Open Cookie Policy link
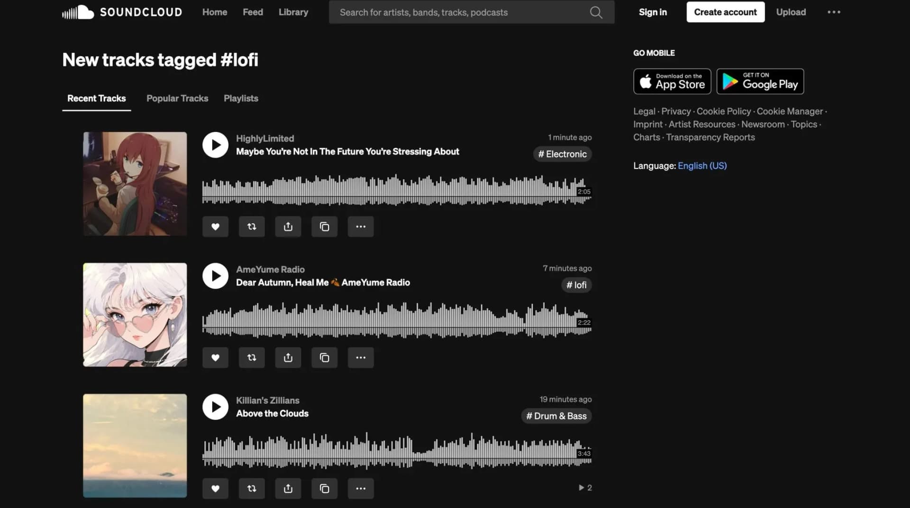Screen dimensions: 910x508 click(x=724, y=111)
